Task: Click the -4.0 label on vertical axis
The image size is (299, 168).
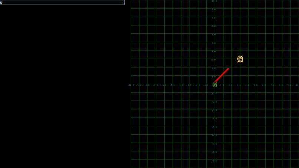Action: pos(214,119)
